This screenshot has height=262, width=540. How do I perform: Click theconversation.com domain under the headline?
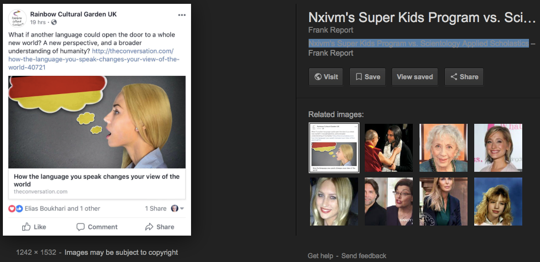(x=41, y=191)
